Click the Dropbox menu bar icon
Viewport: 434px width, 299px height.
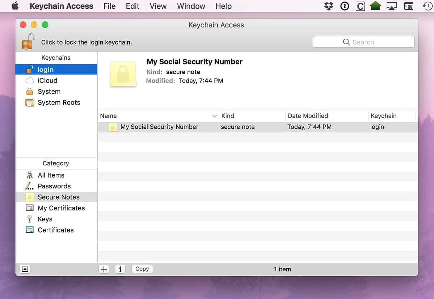coord(328,6)
